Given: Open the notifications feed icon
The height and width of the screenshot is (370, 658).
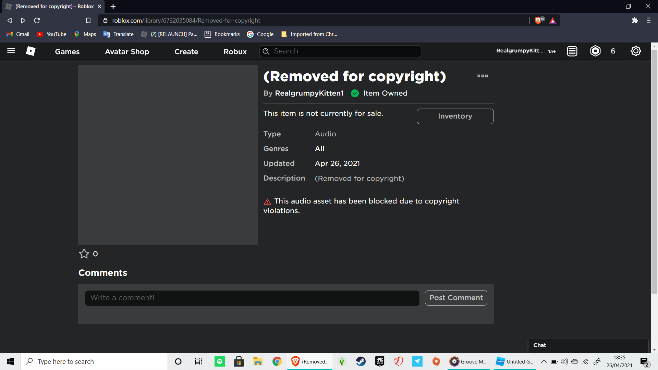Looking at the screenshot, I should tap(572, 51).
